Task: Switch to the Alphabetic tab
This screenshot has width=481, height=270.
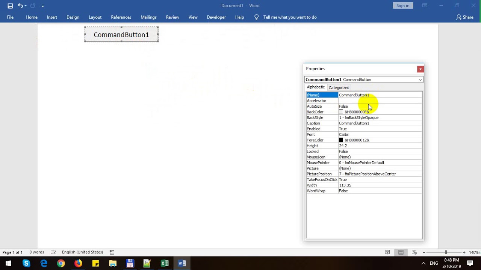Action: (316, 87)
